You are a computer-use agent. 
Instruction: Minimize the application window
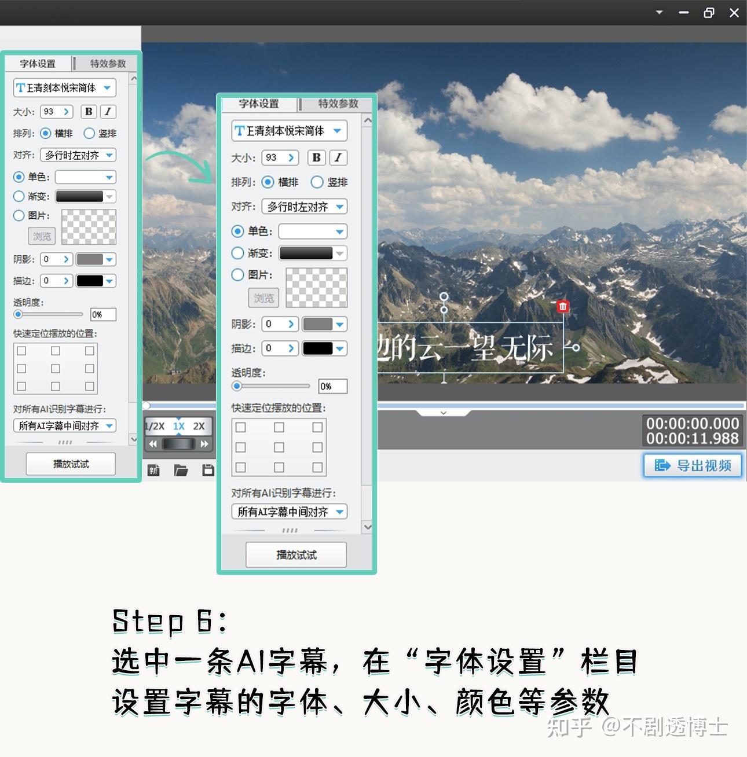tap(684, 12)
